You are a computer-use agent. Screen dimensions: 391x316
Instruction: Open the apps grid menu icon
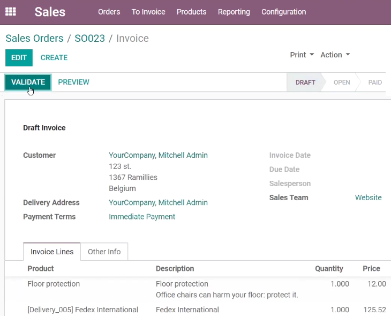coord(11,11)
